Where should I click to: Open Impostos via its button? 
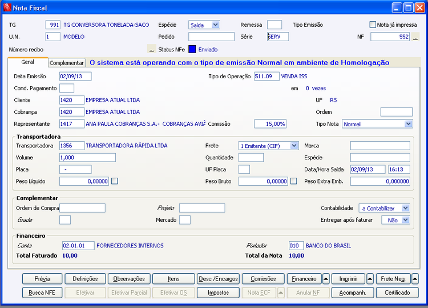click(x=218, y=293)
